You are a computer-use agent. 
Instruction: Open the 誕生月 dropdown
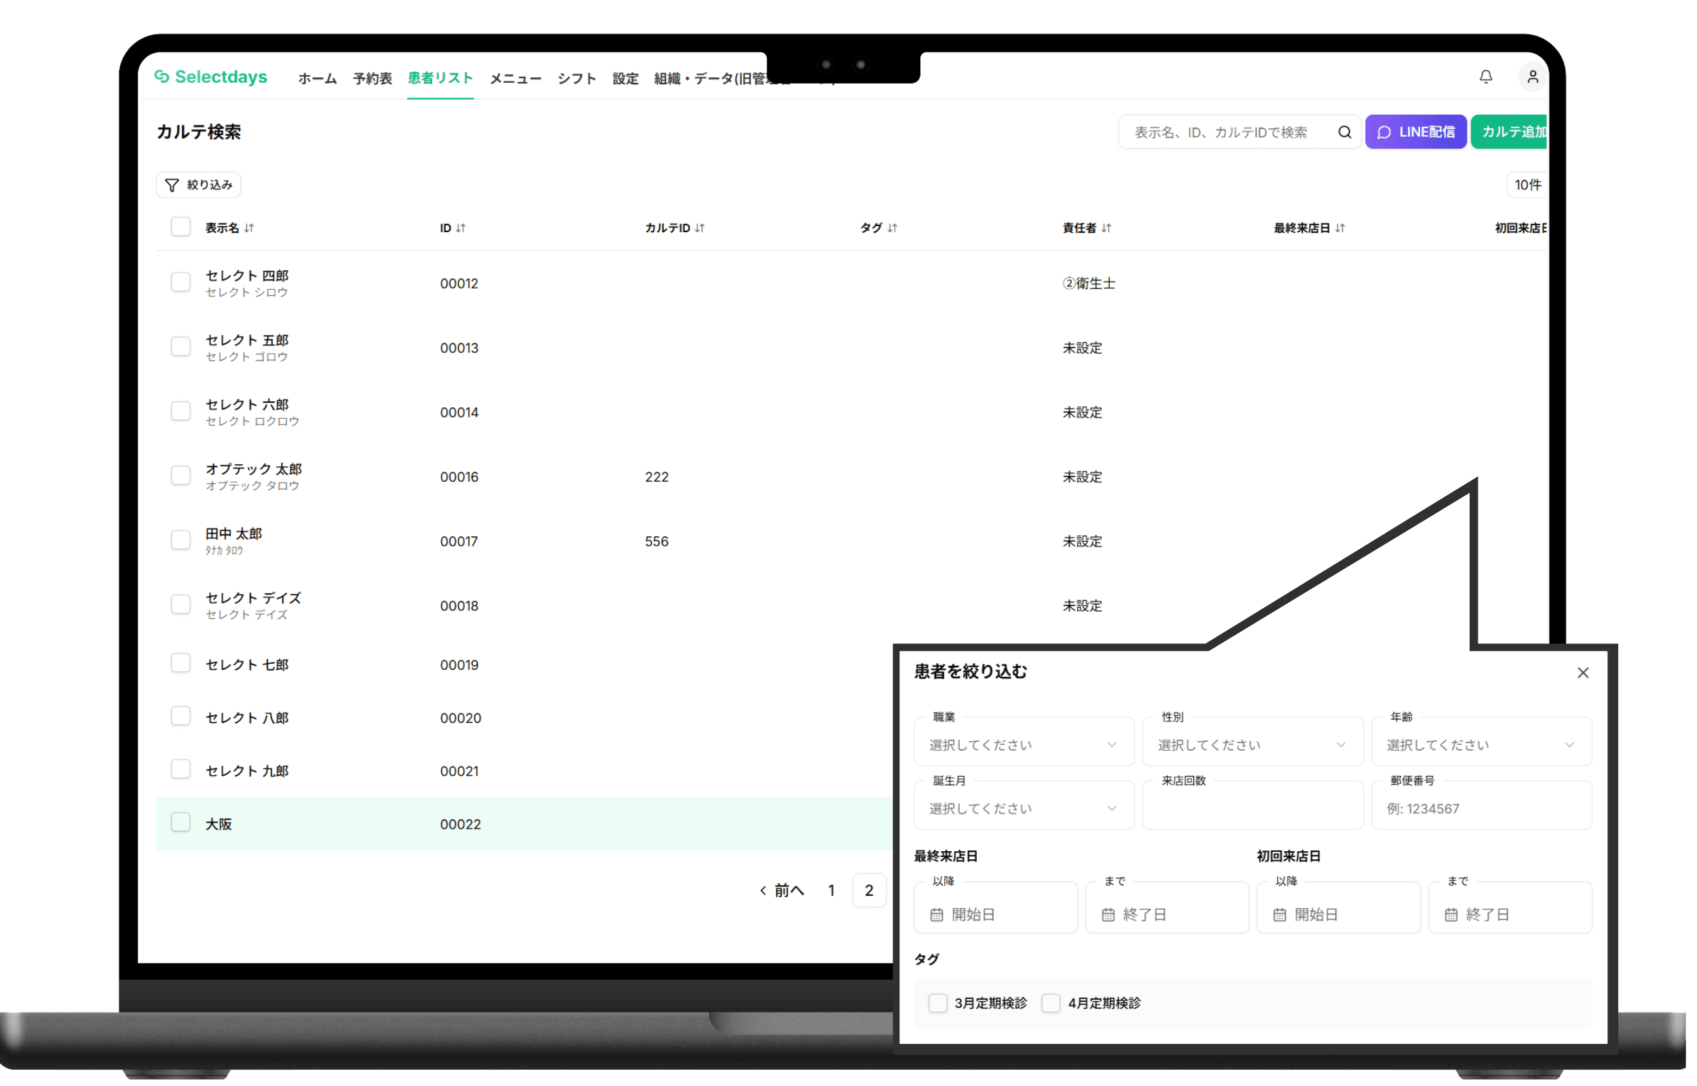point(1024,804)
